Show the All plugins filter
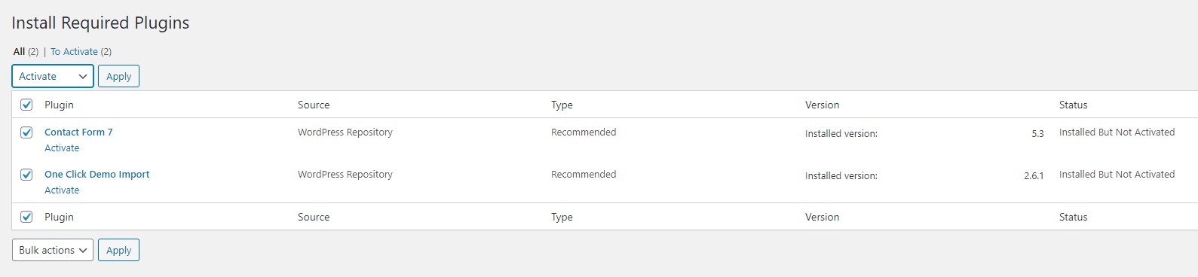Image resolution: width=1198 pixels, height=277 pixels. click(x=20, y=52)
